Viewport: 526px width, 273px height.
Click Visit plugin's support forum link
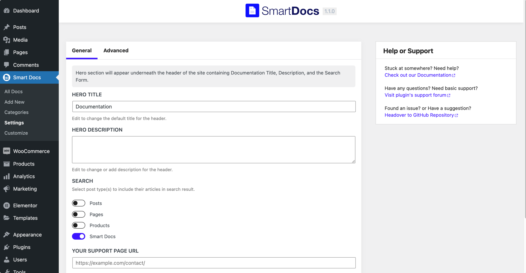coord(415,95)
